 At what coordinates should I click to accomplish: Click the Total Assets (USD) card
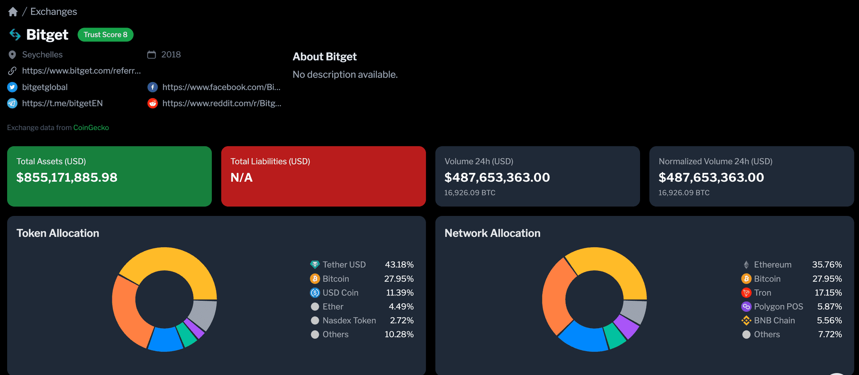click(109, 176)
